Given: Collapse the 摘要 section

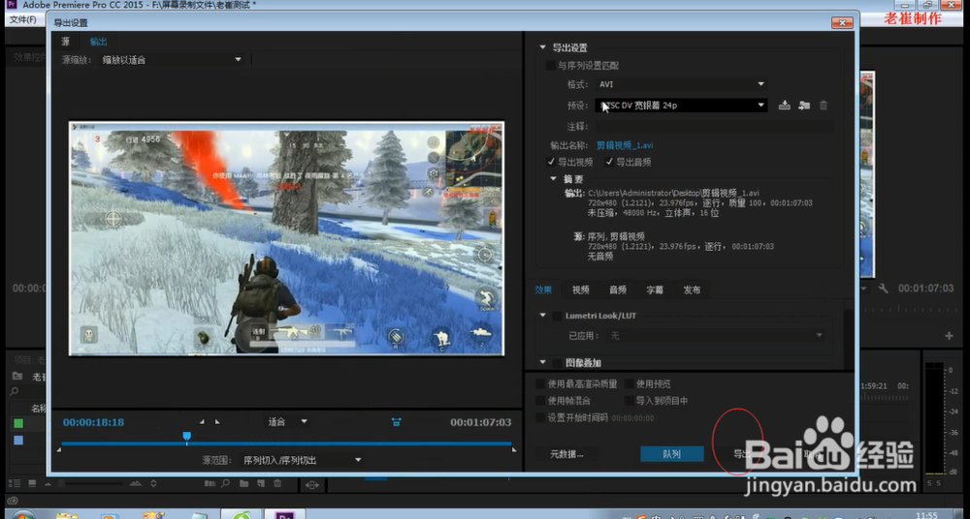Looking at the screenshot, I should tap(554, 178).
